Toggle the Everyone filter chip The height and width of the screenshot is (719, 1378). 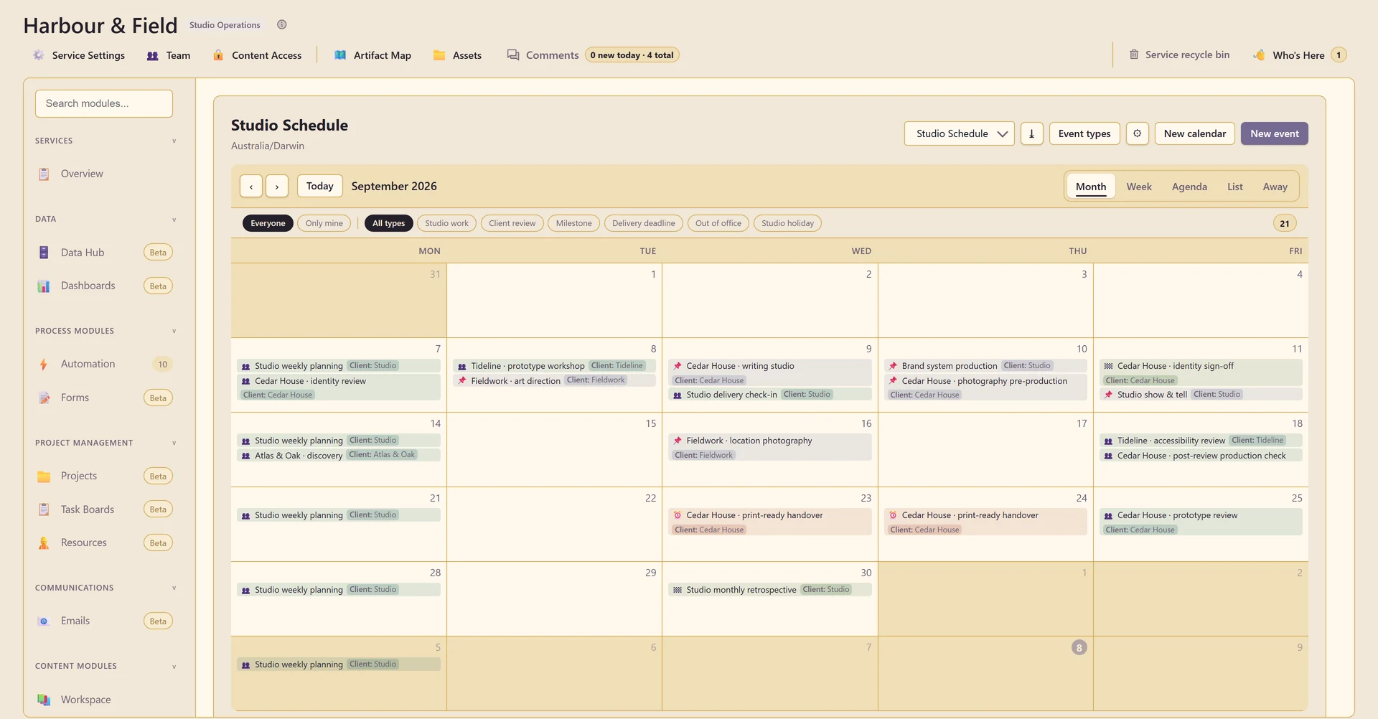coord(268,223)
